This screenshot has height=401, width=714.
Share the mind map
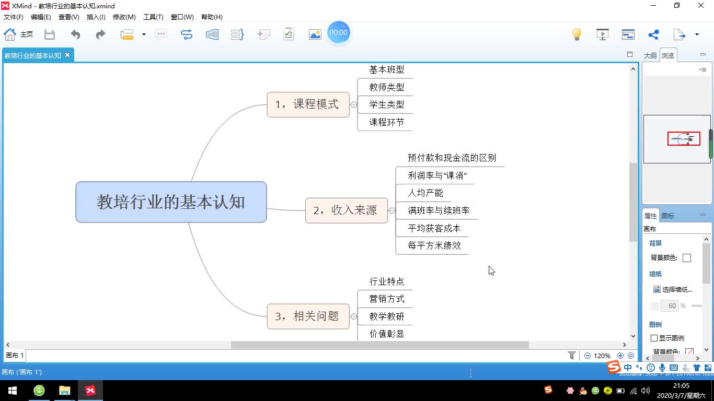(x=653, y=34)
